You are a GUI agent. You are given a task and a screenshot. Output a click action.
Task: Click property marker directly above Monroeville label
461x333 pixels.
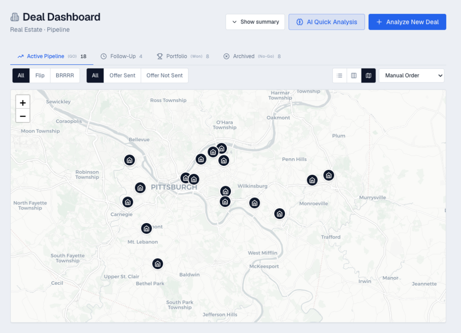pyautogui.click(x=312, y=180)
